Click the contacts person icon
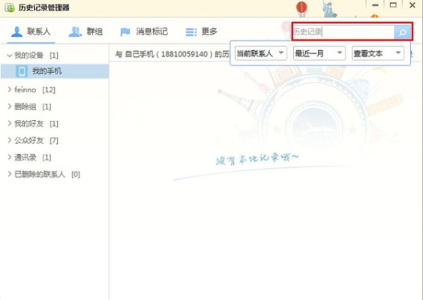 (x=16, y=31)
